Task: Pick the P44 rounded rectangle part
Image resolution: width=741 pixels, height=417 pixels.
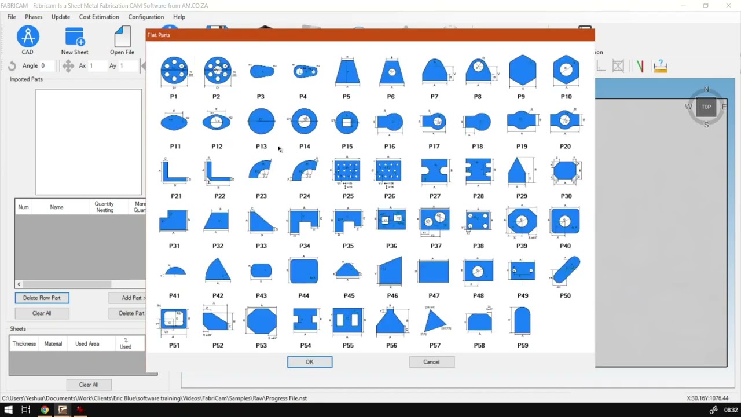Action: click(304, 271)
